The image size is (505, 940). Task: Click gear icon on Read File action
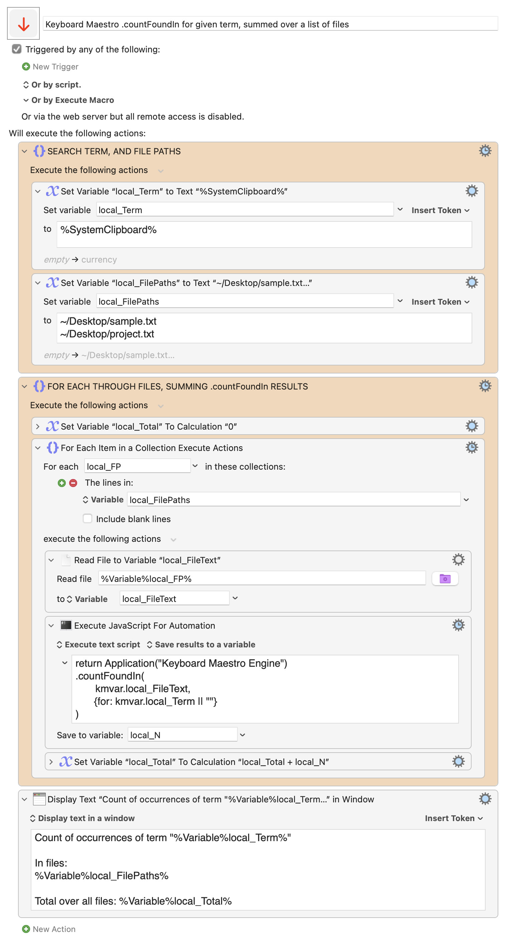[x=458, y=560]
